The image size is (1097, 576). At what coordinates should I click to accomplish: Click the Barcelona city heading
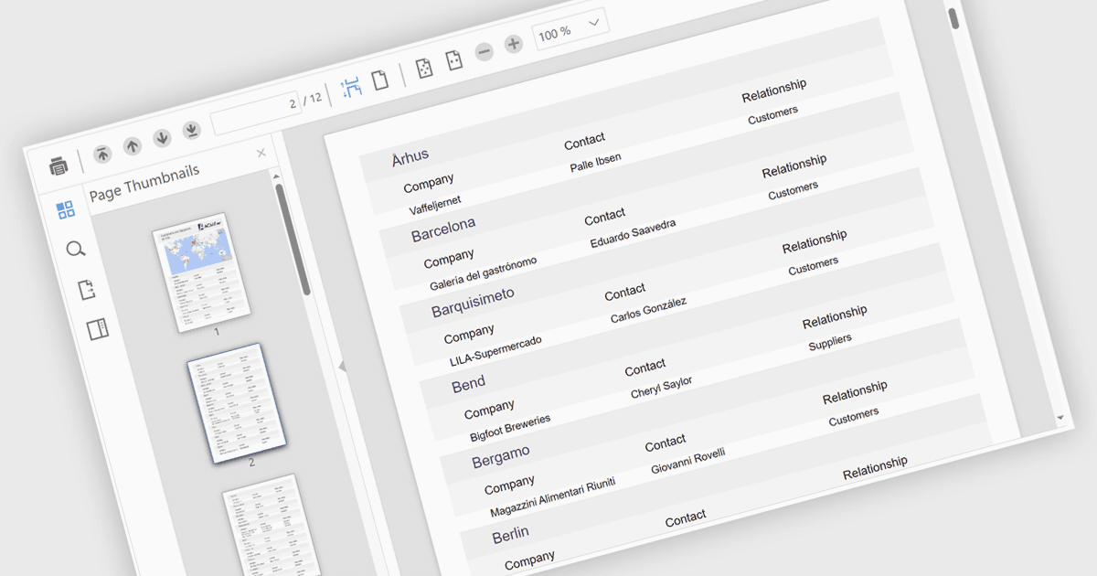[443, 229]
